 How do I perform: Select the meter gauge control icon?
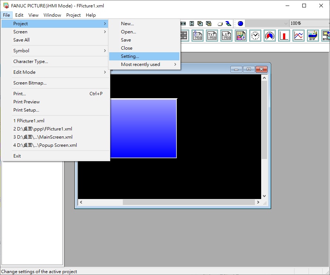pyautogui.click(x=270, y=36)
